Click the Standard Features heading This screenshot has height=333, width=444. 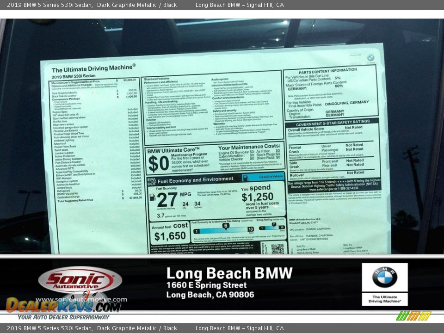click(x=157, y=79)
